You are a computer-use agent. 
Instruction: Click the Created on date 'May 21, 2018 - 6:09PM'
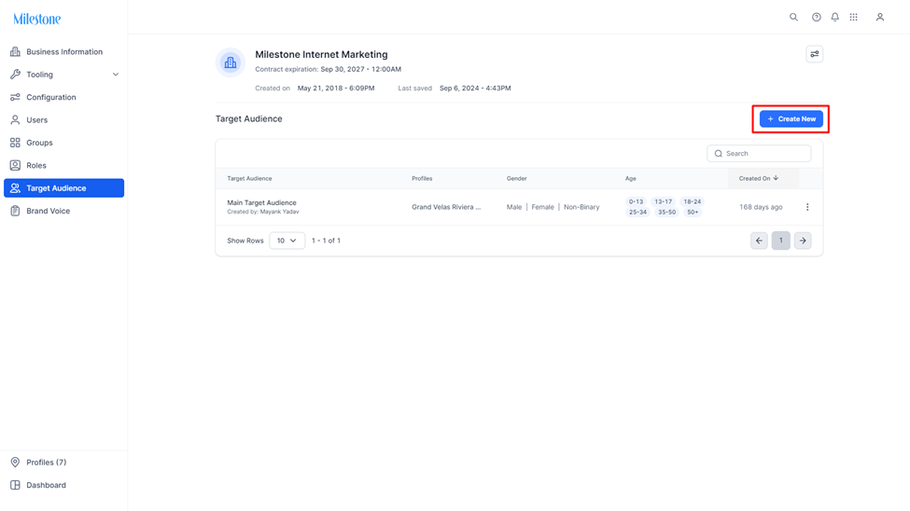pyautogui.click(x=336, y=89)
